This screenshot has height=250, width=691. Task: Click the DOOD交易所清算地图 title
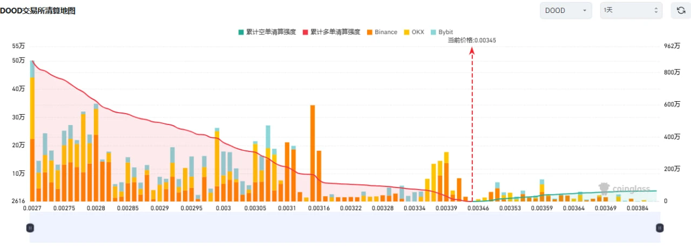(x=37, y=10)
